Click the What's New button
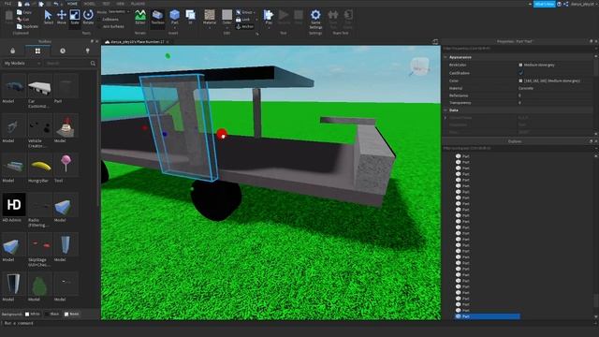This screenshot has height=337, width=599. [x=544, y=4]
